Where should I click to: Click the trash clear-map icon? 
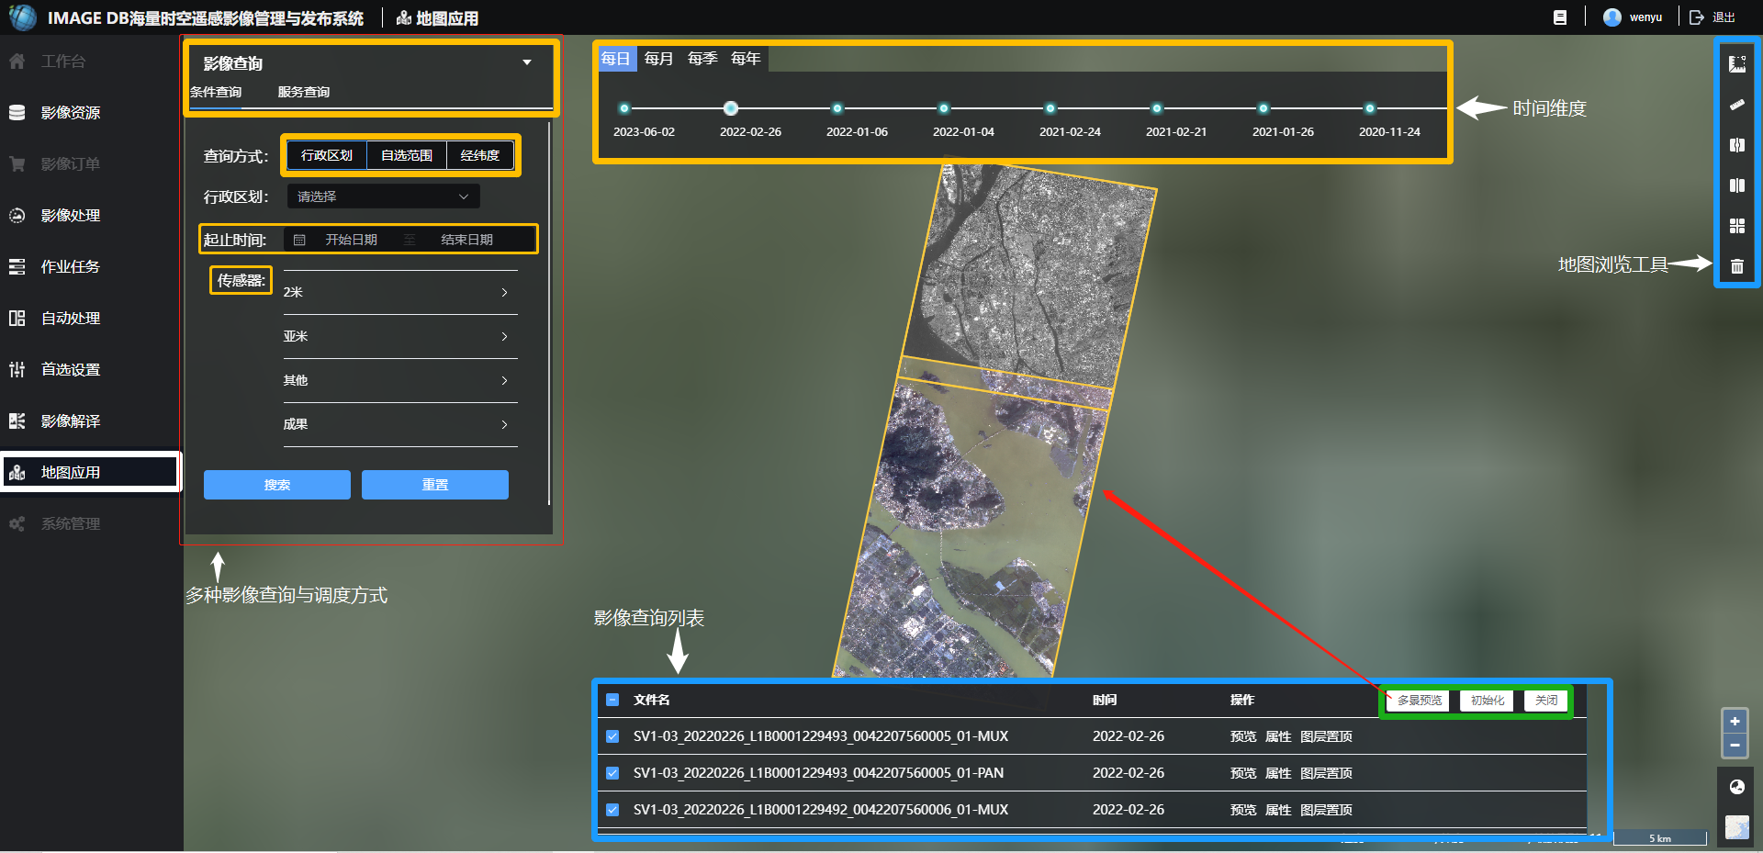click(x=1736, y=266)
